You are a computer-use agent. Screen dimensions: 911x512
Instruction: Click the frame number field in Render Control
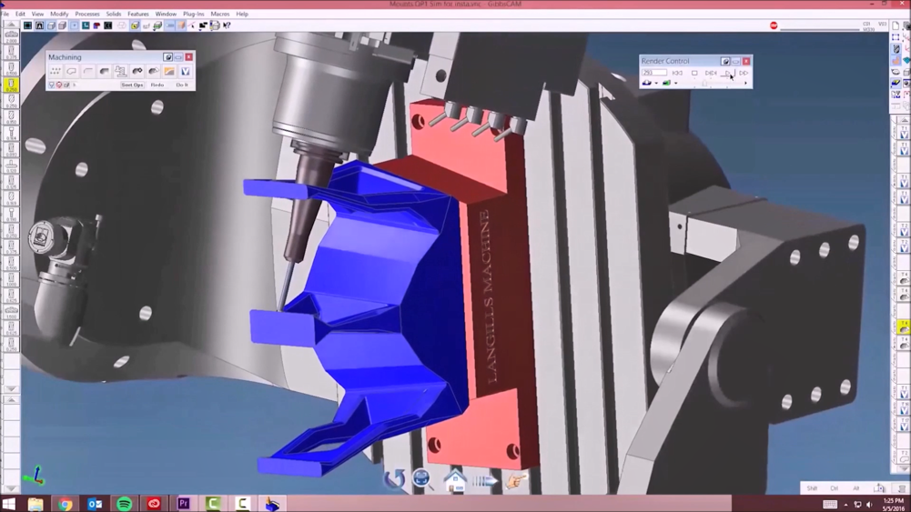pos(653,73)
